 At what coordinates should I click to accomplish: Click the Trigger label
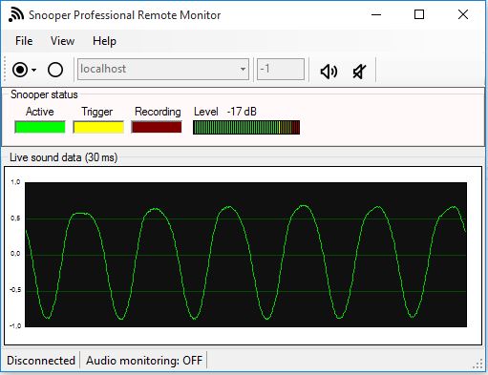pos(97,112)
